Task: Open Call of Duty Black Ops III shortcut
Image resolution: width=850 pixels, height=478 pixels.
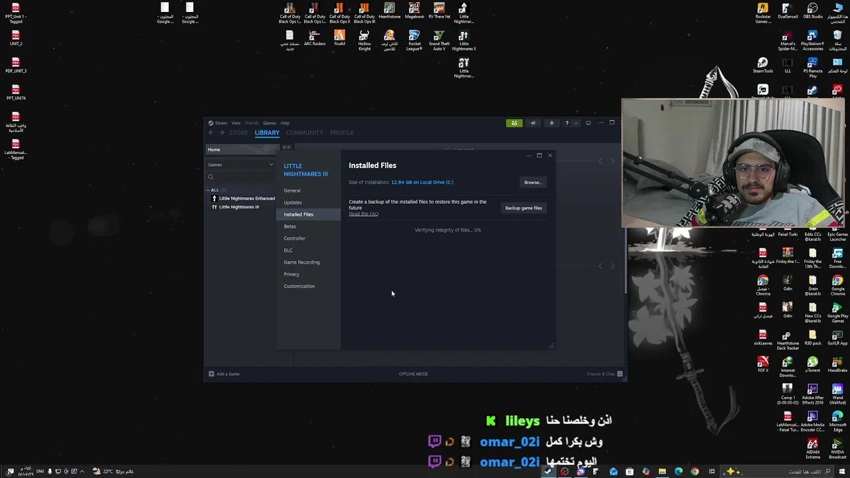Action: (x=364, y=13)
